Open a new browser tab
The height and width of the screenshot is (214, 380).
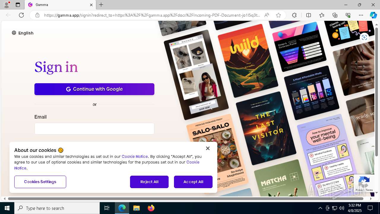pos(101,5)
